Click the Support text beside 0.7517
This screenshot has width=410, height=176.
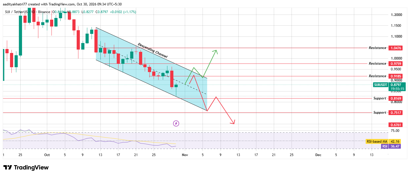click(380, 112)
